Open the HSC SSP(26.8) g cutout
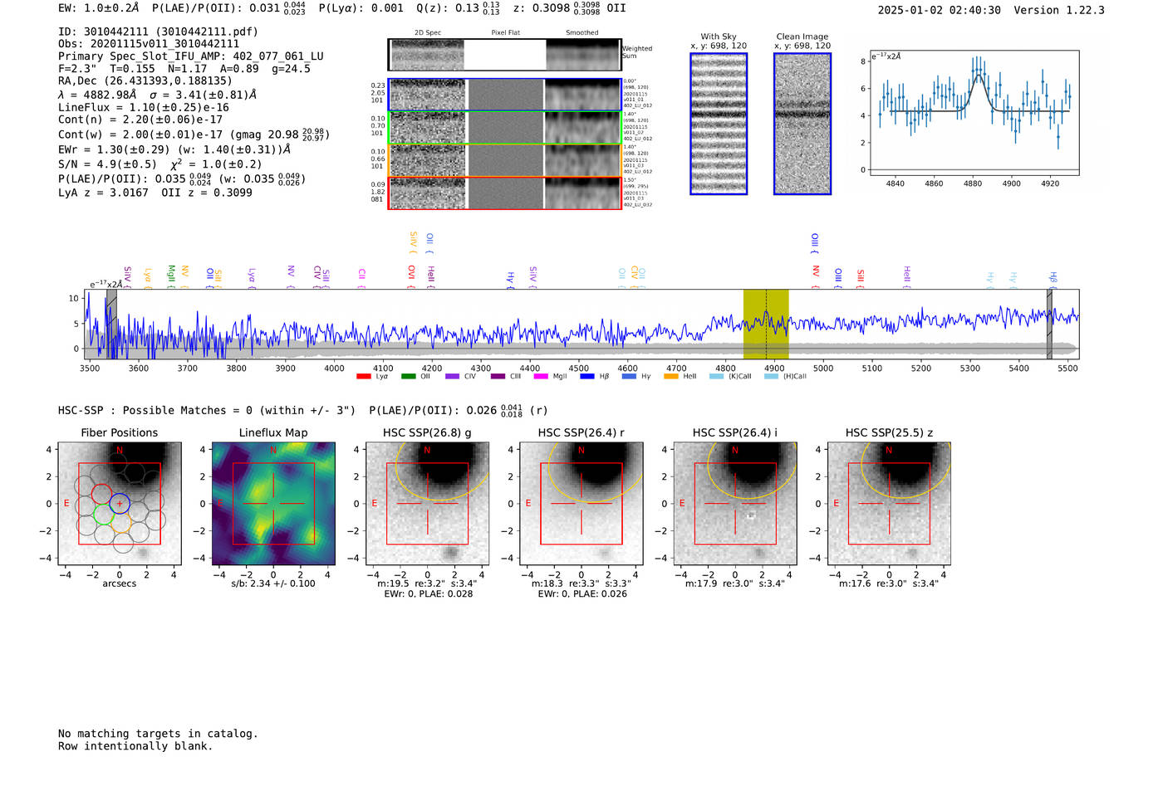This screenshot has width=1163, height=791. click(428, 504)
